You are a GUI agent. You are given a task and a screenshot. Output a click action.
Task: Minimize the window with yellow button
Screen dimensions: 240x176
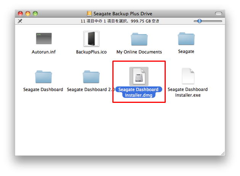click(x=28, y=13)
